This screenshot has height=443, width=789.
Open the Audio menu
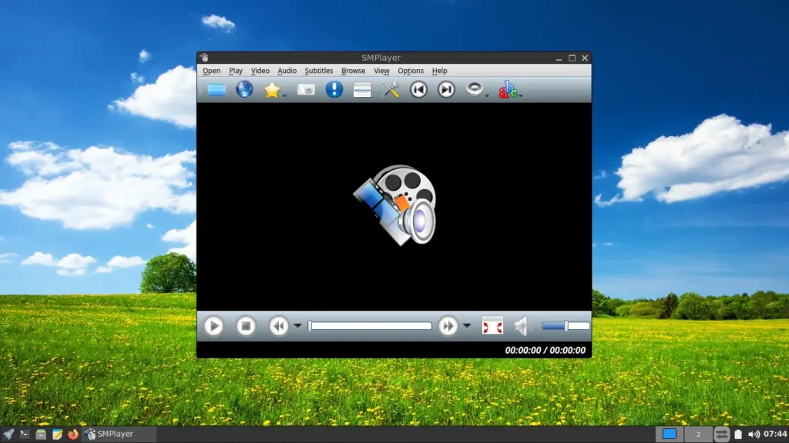click(287, 71)
